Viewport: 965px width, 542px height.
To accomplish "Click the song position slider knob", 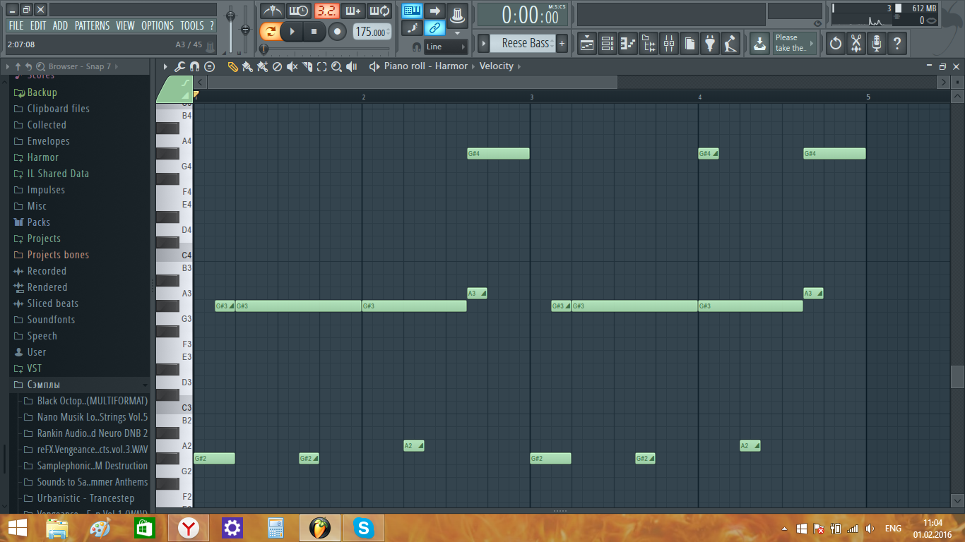I will coord(264,49).
